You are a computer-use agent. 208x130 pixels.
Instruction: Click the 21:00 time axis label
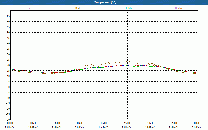(x=174, y=123)
